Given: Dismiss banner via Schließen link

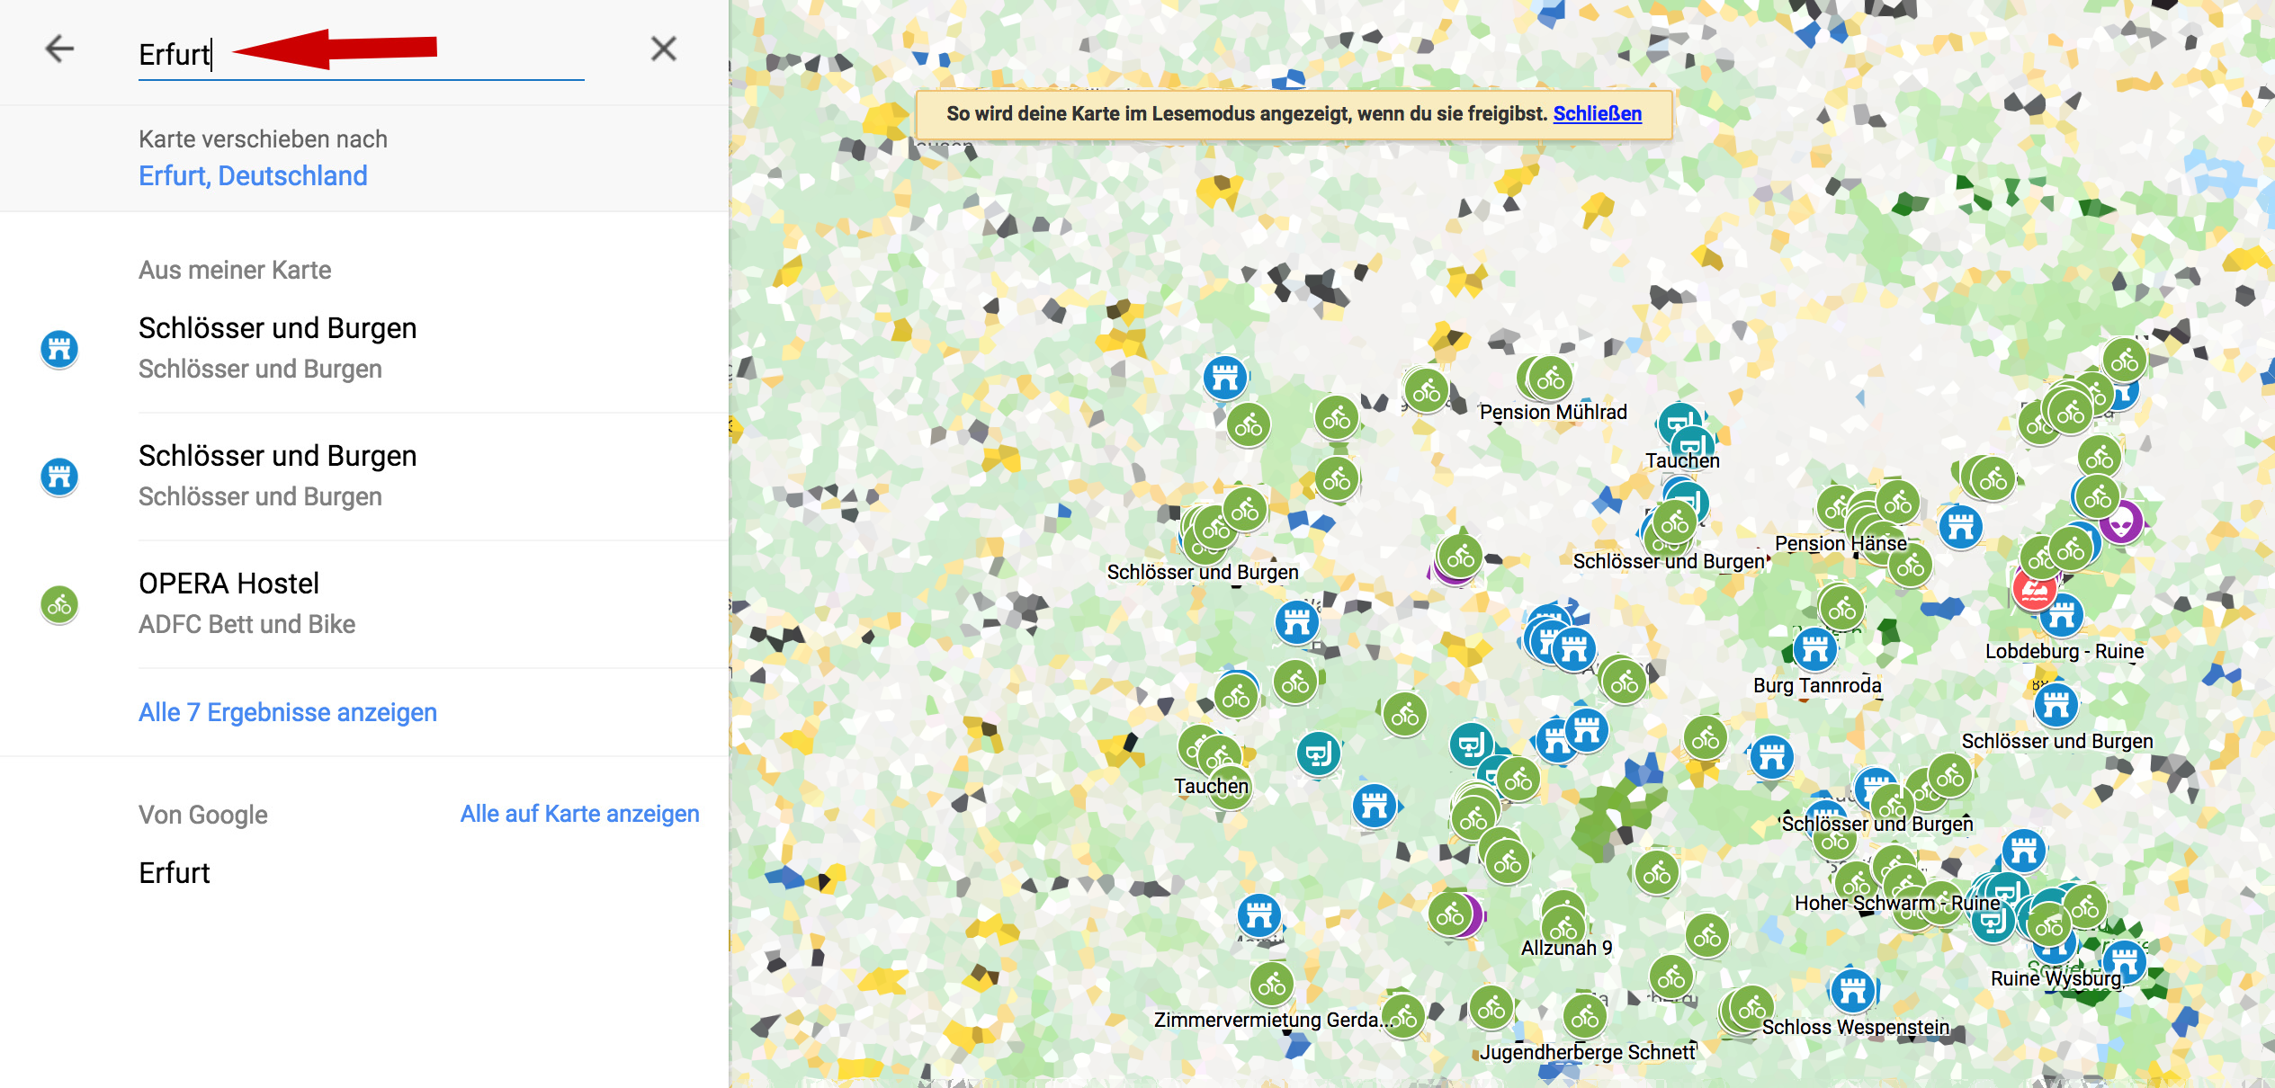Looking at the screenshot, I should [x=1597, y=114].
